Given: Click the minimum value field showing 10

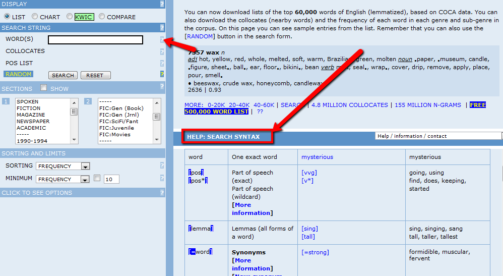Looking at the screenshot, I should 111,179.
